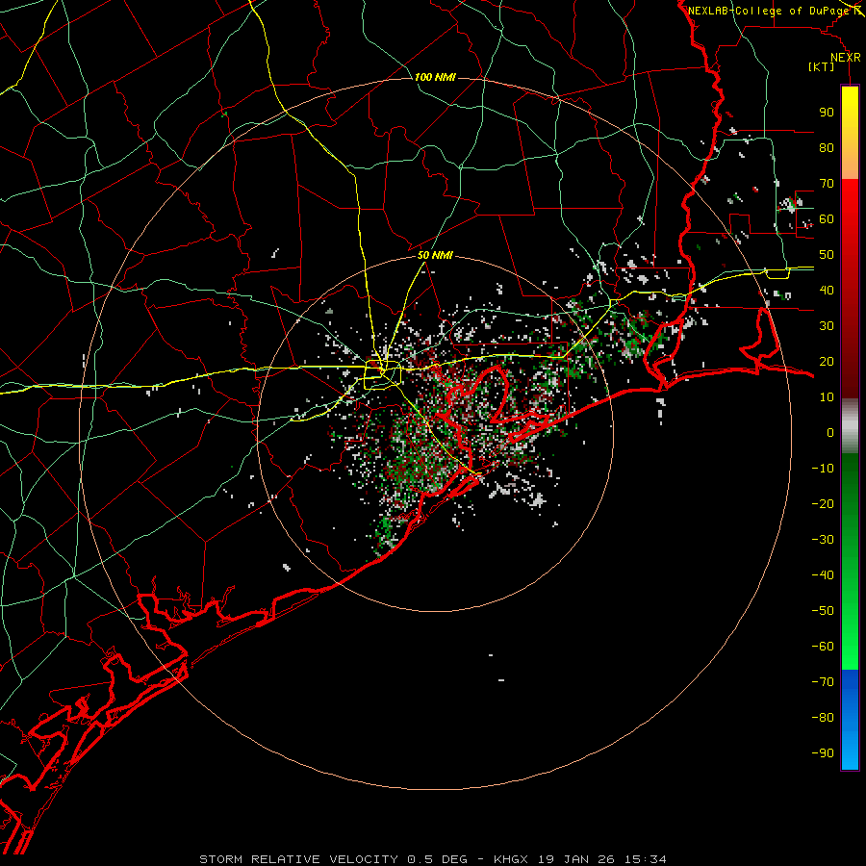Viewport: 866px width, 866px height.
Task: Click the '10' value on velocity scale
Action: (x=827, y=397)
